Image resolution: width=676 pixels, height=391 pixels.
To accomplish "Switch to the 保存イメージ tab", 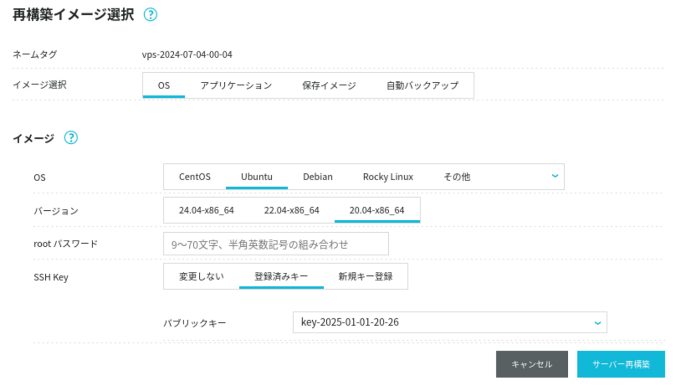I will pyautogui.click(x=329, y=85).
